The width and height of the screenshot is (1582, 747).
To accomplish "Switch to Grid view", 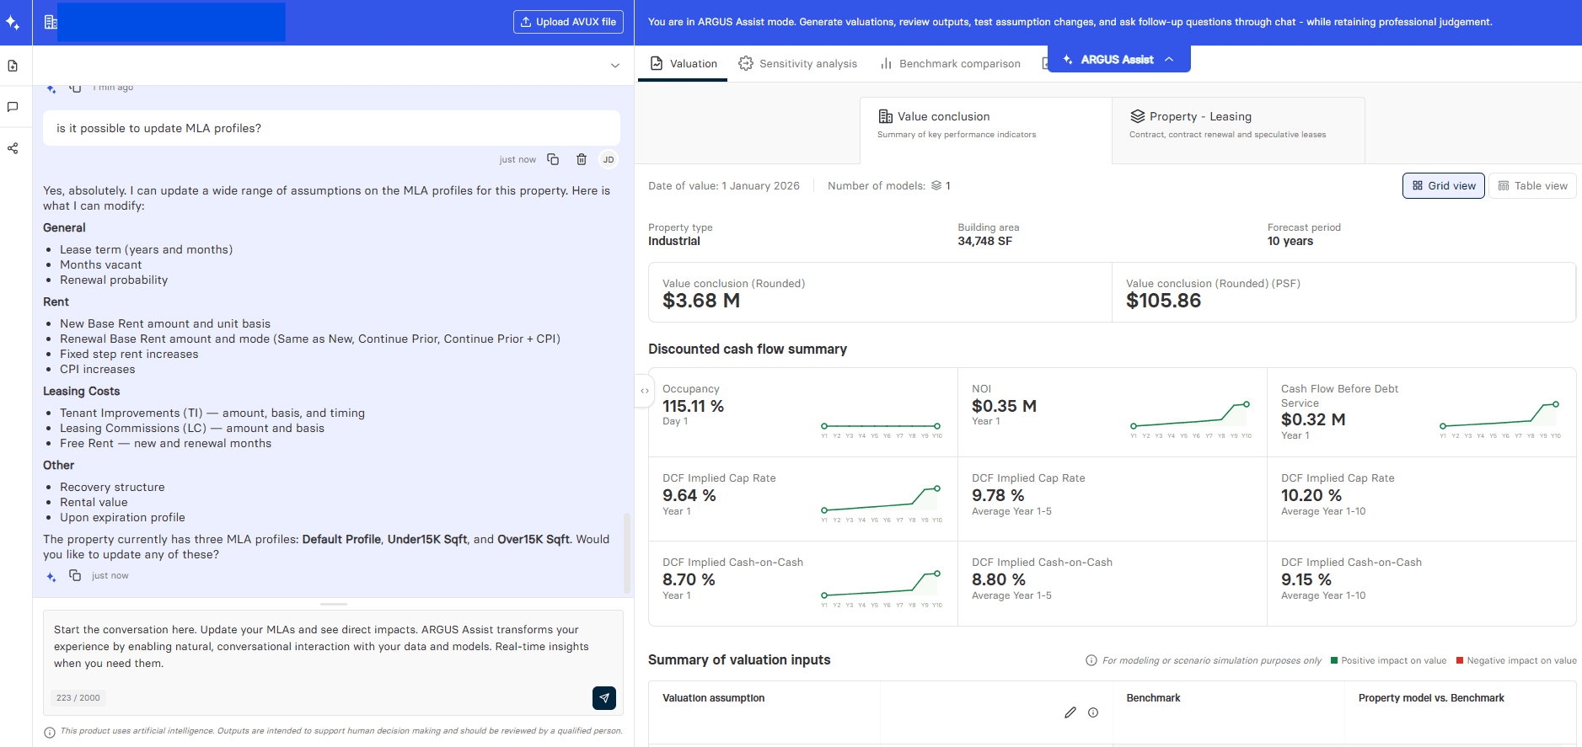I will click(x=1444, y=185).
